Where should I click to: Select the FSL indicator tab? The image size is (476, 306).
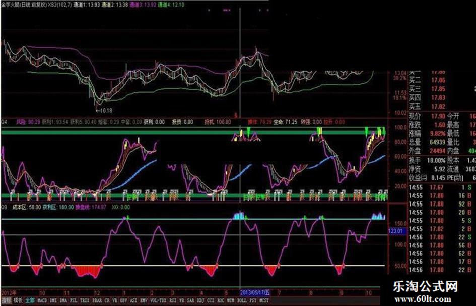point(74,300)
